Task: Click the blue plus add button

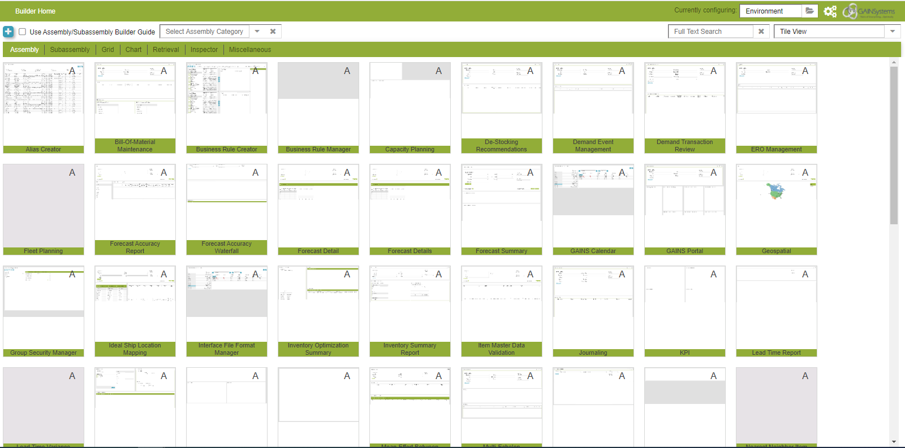Action: (8, 32)
